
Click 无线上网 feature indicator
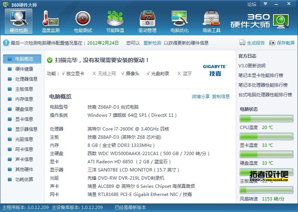click(104, 73)
